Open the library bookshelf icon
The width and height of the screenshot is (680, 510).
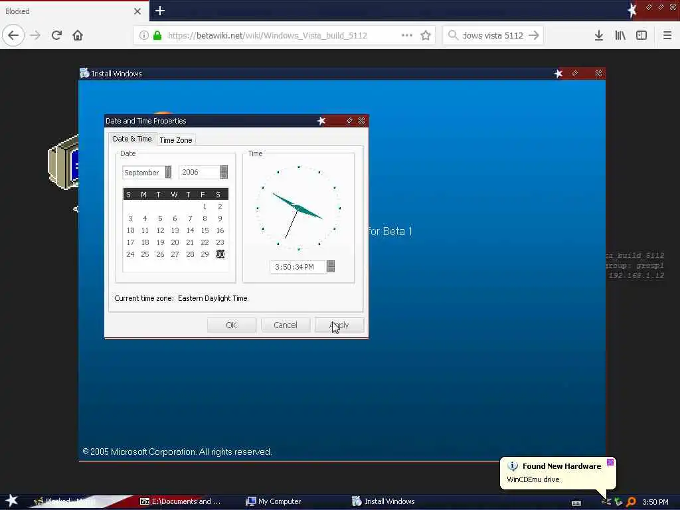(x=620, y=35)
